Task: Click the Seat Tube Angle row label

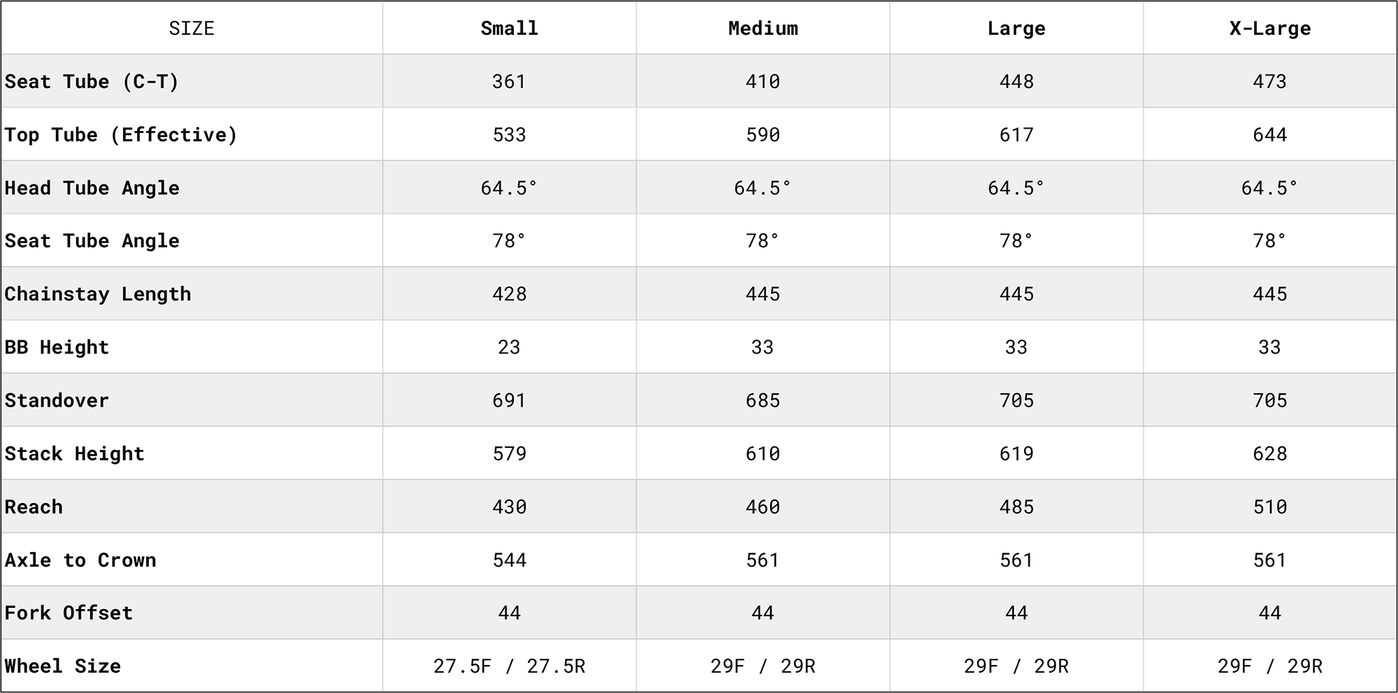Action: pyautogui.click(x=92, y=241)
